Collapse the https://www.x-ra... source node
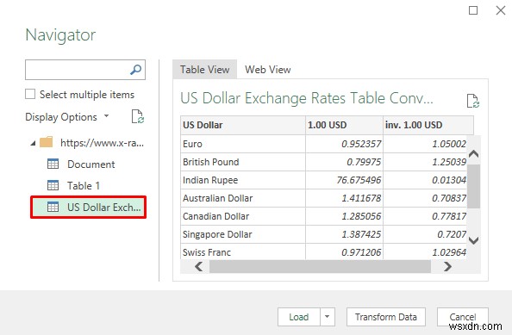 coord(33,143)
